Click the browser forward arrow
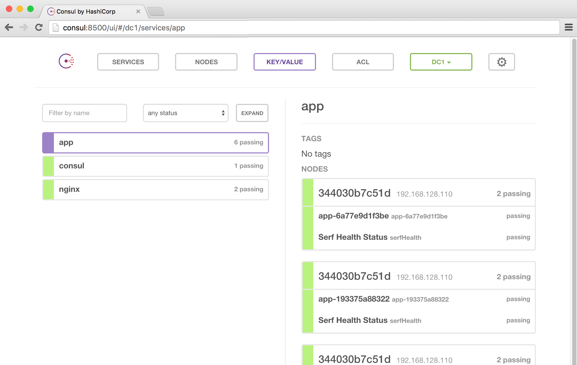Viewport: 577px width, 365px height. pyautogui.click(x=24, y=27)
